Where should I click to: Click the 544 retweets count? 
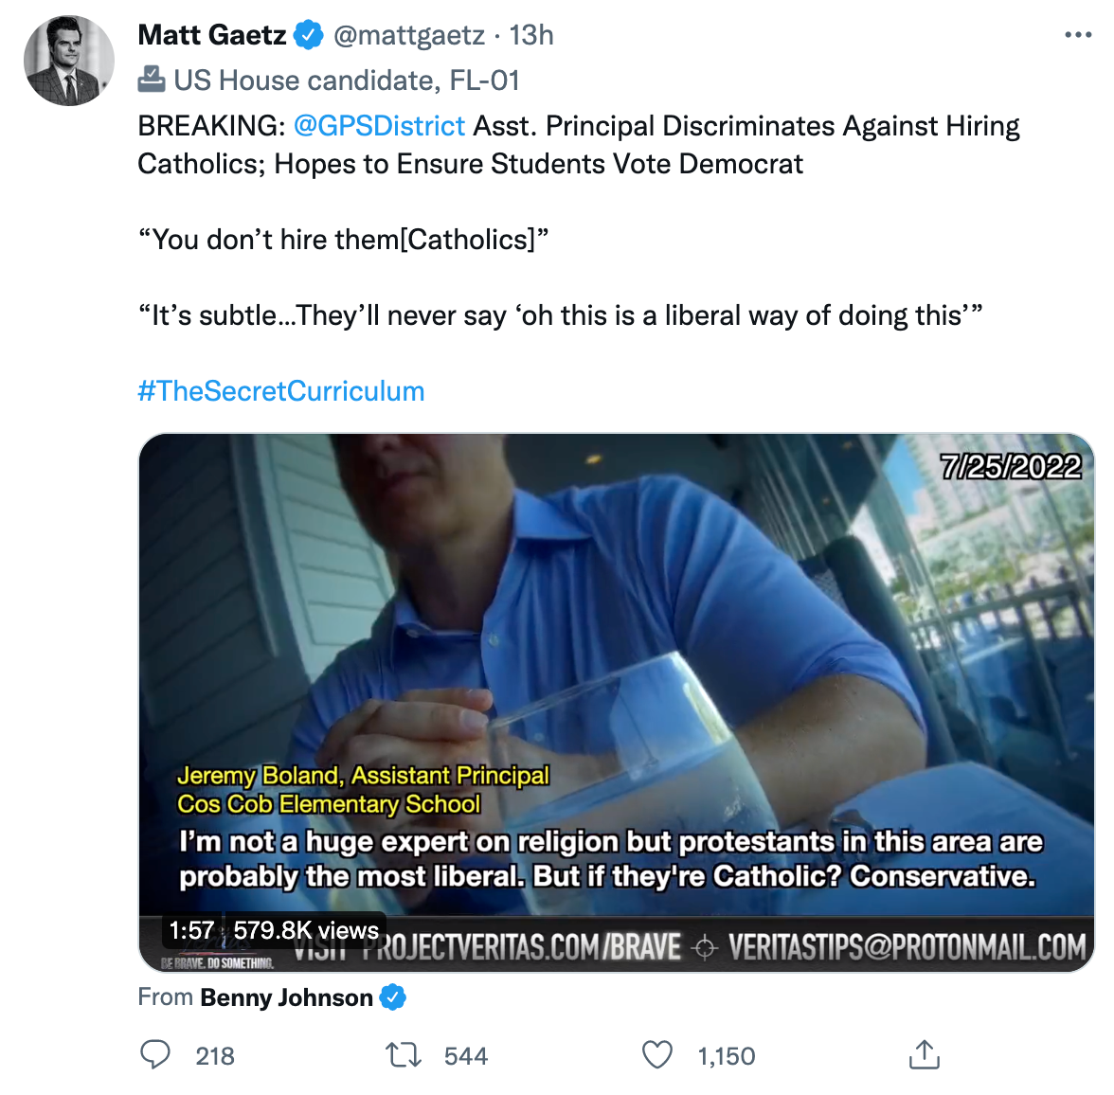pyautogui.click(x=466, y=1056)
